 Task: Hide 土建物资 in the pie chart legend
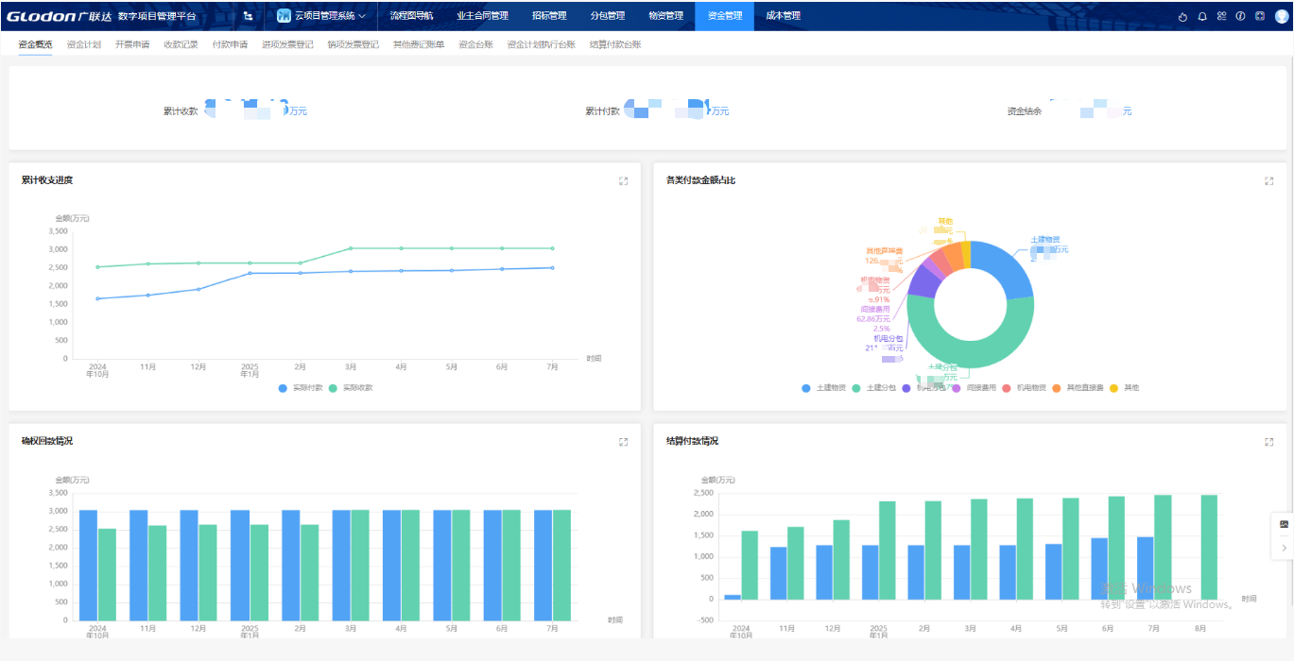(x=824, y=388)
